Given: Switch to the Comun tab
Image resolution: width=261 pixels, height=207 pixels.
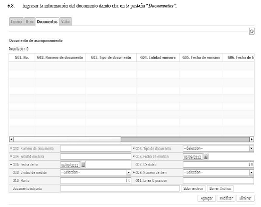Looking at the screenshot, I should 16,22.
